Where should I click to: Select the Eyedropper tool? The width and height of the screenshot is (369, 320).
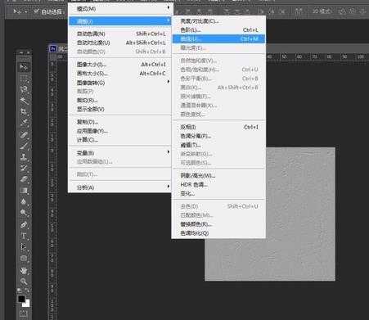24,123
